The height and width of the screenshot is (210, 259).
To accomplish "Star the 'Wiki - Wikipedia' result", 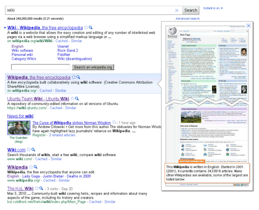I will coord(86,27).
